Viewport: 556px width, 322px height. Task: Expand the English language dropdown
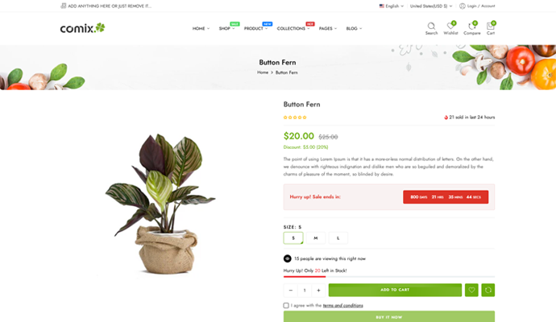click(392, 6)
